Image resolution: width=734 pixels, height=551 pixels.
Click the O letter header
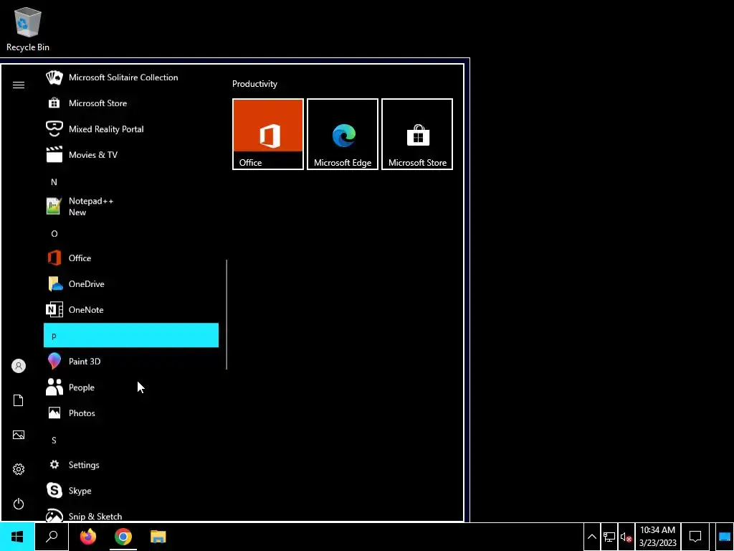pos(131,233)
